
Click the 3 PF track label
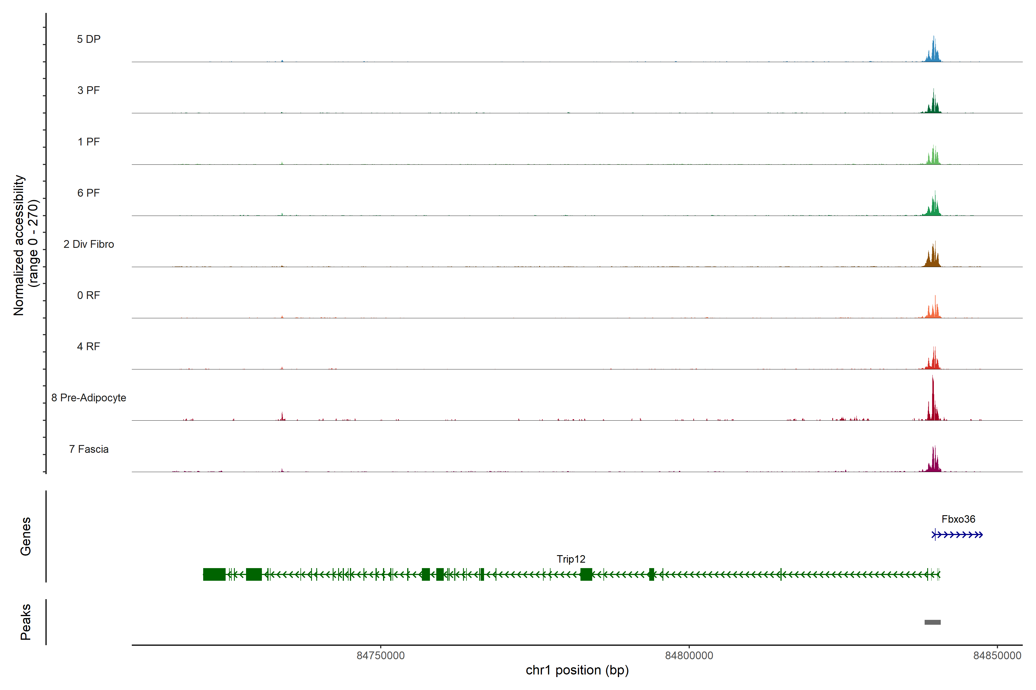point(89,90)
